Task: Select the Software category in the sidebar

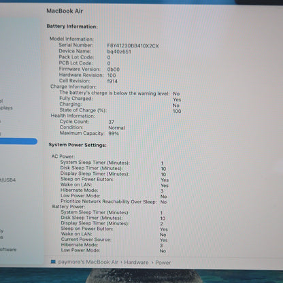Action: [x=8, y=250]
